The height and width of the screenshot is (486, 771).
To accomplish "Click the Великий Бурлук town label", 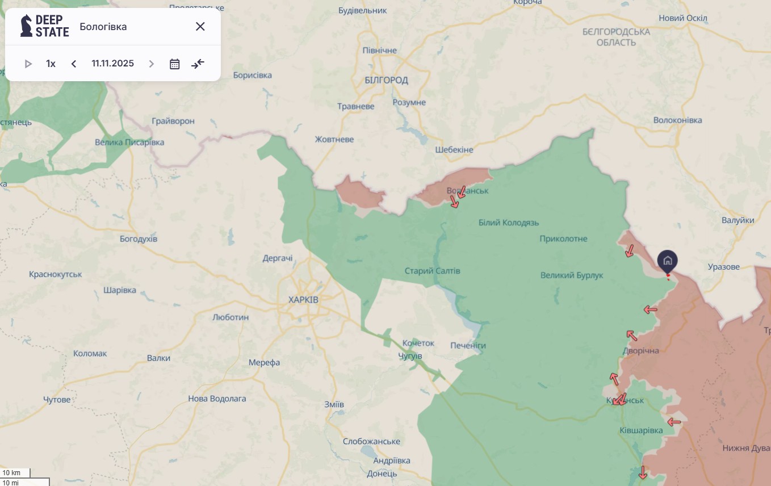I will [572, 275].
